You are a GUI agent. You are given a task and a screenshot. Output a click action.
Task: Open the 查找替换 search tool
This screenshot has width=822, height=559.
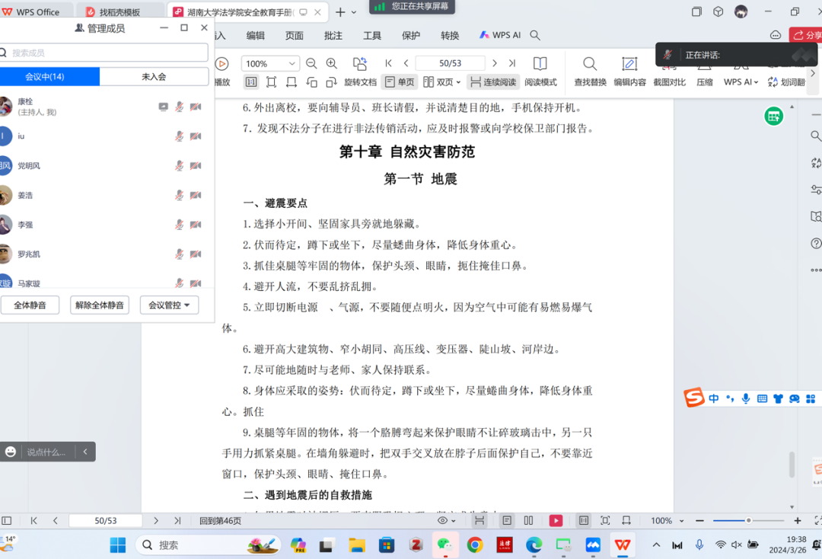pos(590,71)
